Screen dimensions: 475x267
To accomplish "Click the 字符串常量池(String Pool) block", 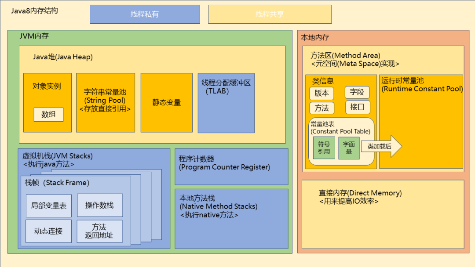I will tap(105, 101).
